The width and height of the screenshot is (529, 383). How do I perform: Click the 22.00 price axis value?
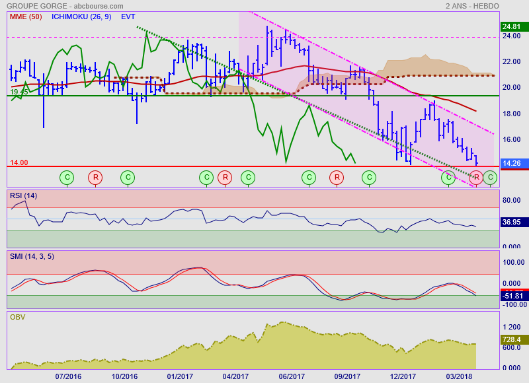tap(511, 61)
